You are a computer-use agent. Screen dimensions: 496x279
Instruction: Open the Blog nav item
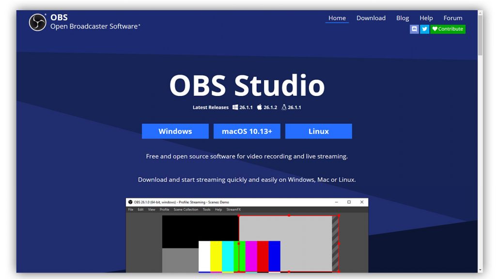click(x=403, y=18)
